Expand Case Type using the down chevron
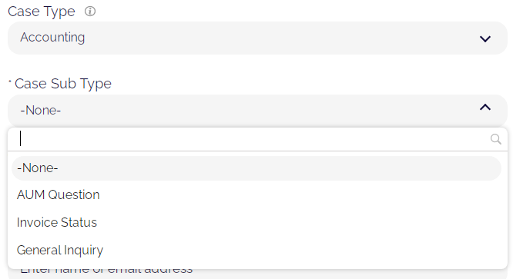Viewport: 523px width, 279px height. (x=485, y=39)
